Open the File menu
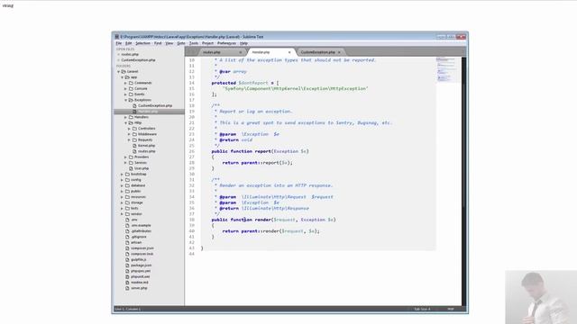 coord(119,43)
